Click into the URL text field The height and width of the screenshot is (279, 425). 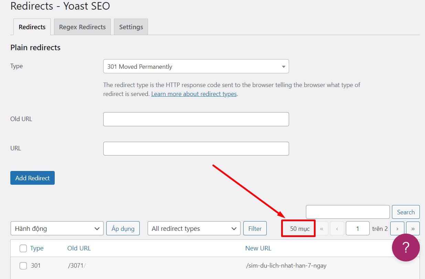click(x=196, y=149)
